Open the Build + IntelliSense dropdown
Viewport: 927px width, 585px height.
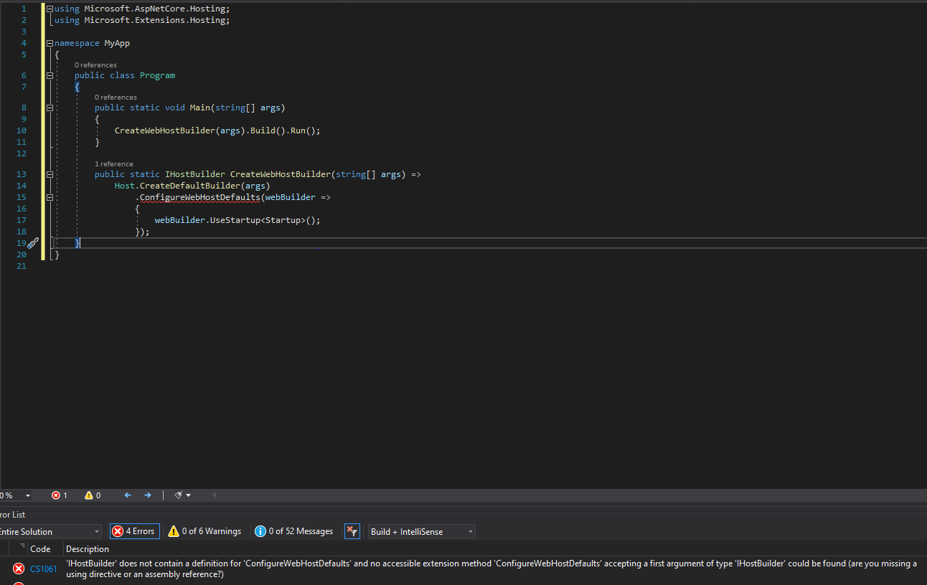point(421,531)
